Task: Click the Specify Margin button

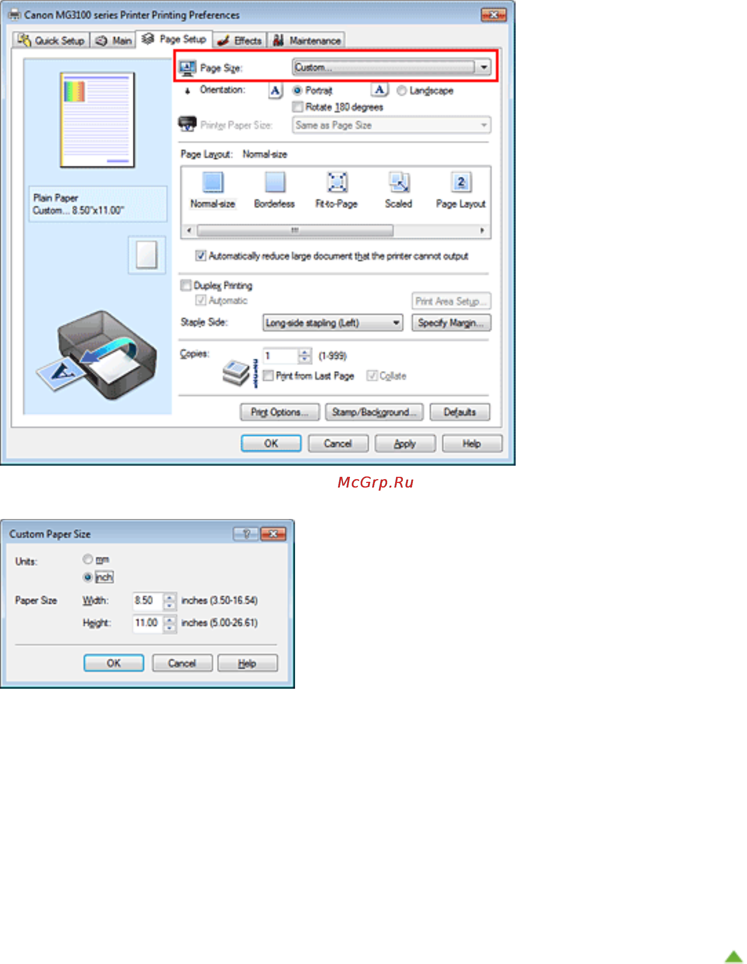Action: click(451, 322)
